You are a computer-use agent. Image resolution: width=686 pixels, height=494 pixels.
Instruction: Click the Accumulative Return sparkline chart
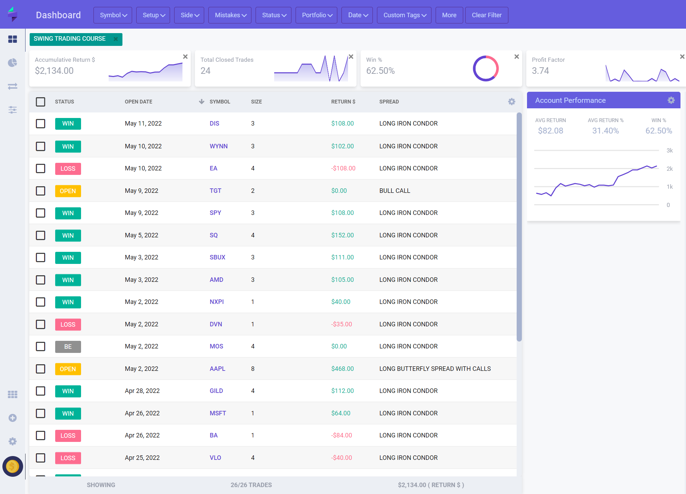pos(146,72)
